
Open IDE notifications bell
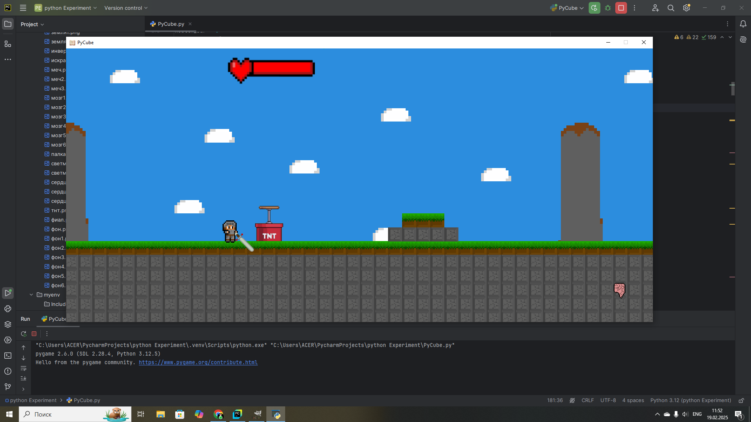coord(743,24)
